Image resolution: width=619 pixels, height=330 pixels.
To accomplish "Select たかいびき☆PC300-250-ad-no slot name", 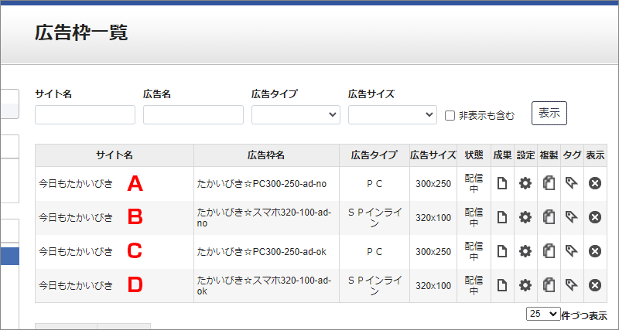I will pos(262,184).
